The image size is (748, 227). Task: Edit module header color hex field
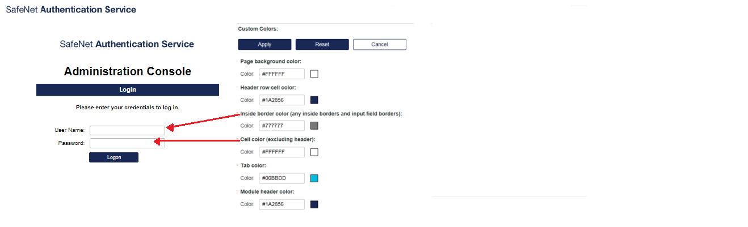pyautogui.click(x=281, y=204)
